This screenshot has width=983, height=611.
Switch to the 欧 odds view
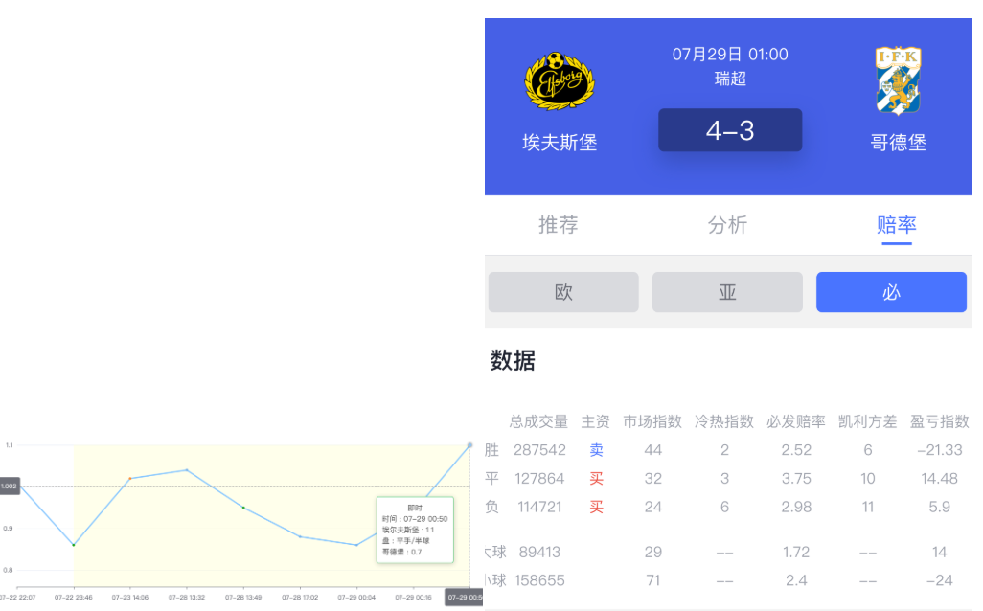(x=563, y=292)
